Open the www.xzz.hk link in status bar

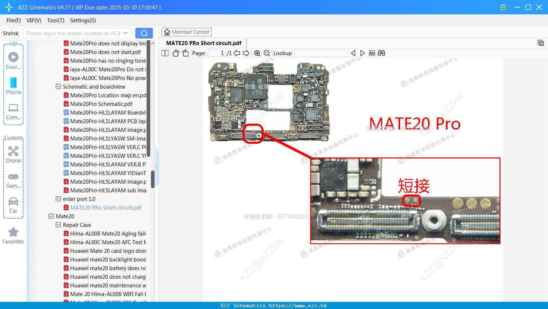[x=298, y=305]
